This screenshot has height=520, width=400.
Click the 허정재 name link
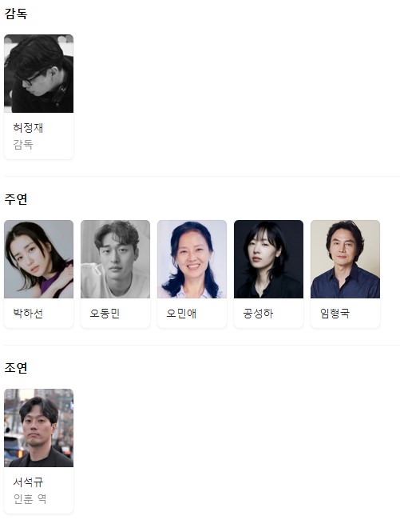tap(28, 128)
